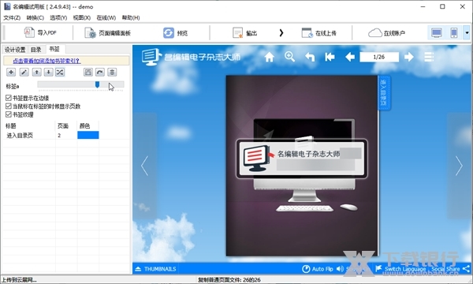The height and width of the screenshot is (284, 473).
Task: Click the Home icon in flipbook toolbar
Action: click(270, 57)
